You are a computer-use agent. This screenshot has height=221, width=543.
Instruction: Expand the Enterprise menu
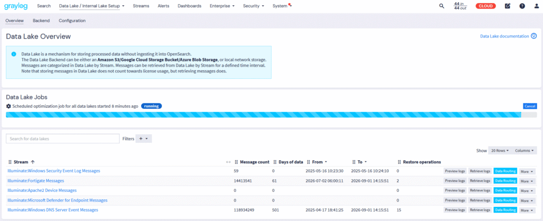(222, 6)
